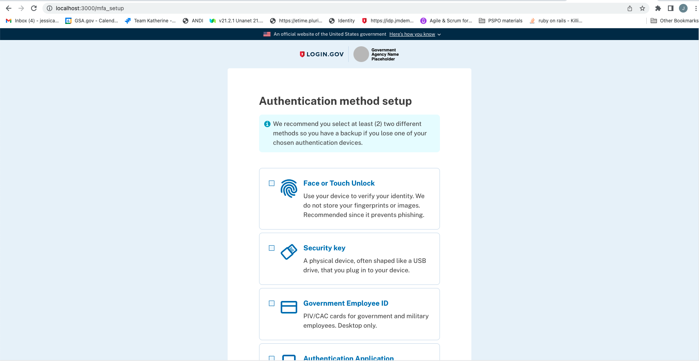699x361 pixels.
Task: Click the Face or Touch Unlock description text
Action: tap(364, 206)
